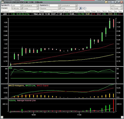Click the Close column header
The image size is (124, 119).
click(x=60, y=11)
